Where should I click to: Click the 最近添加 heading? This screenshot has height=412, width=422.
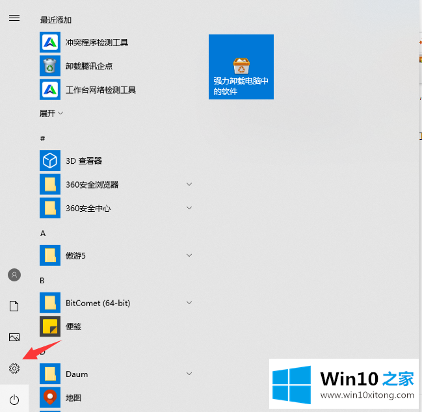pos(56,20)
